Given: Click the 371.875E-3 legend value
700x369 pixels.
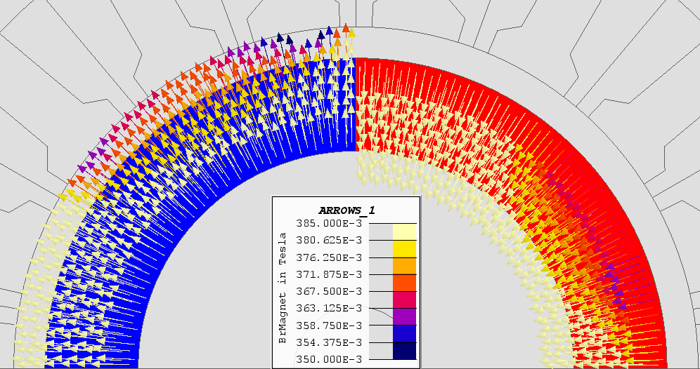Looking at the screenshot, I should click(330, 274).
